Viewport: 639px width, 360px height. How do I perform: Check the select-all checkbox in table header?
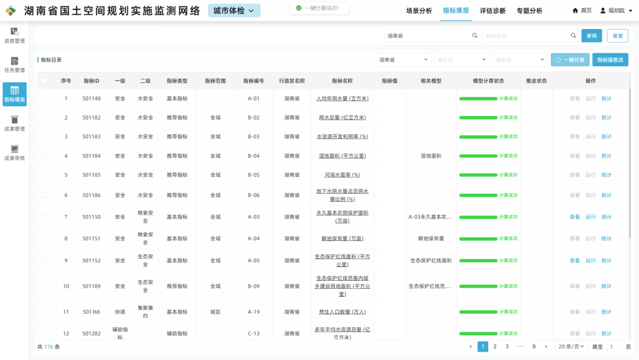pyautogui.click(x=44, y=81)
